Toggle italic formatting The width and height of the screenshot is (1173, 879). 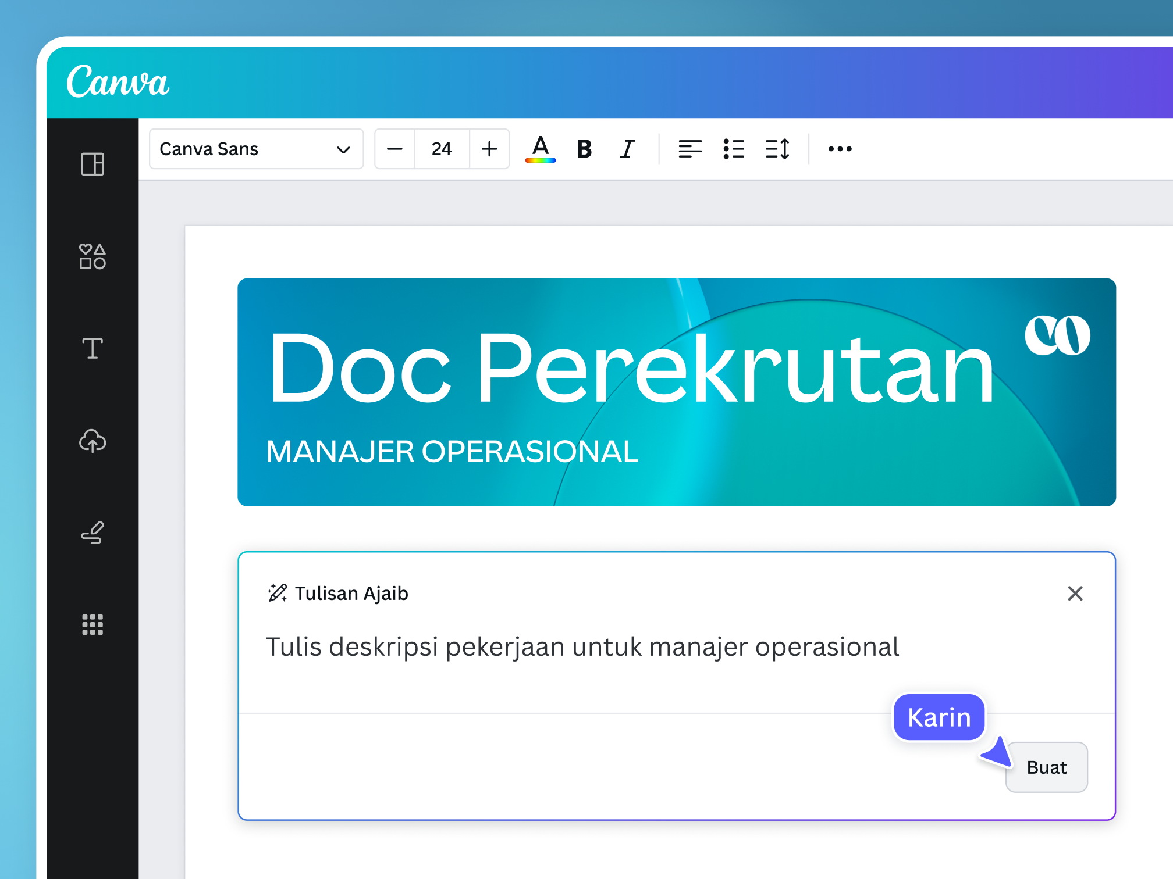(x=627, y=149)
